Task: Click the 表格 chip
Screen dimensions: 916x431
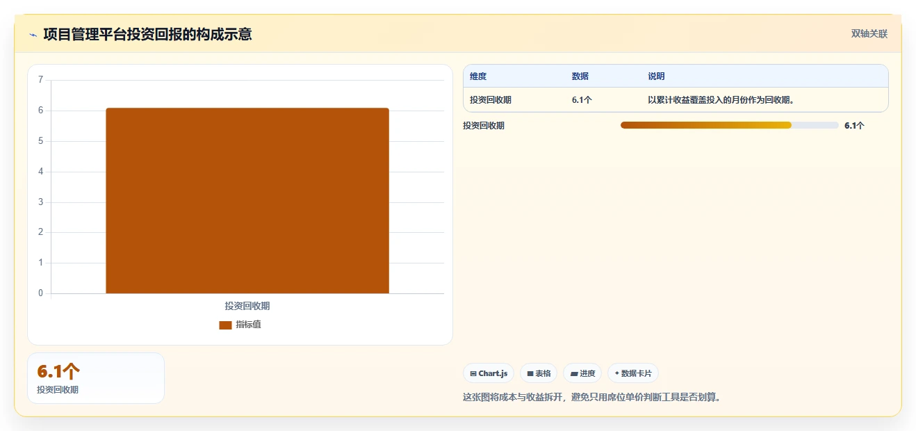Action: [539, 373]
